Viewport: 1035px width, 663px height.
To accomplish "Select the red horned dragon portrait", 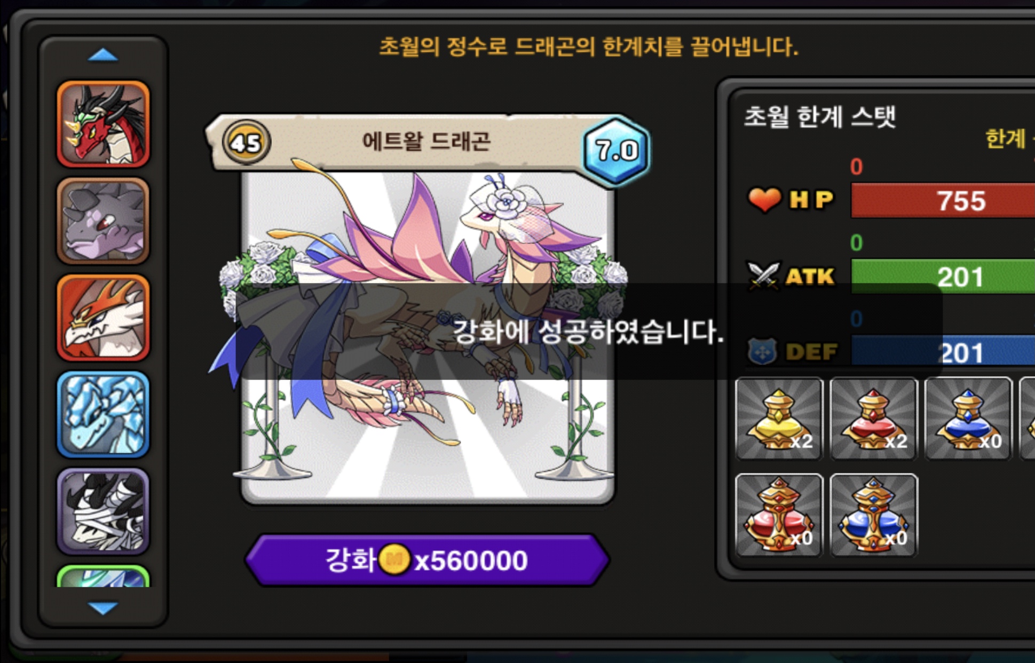I will pyautogui.click(x=103, y=124).
